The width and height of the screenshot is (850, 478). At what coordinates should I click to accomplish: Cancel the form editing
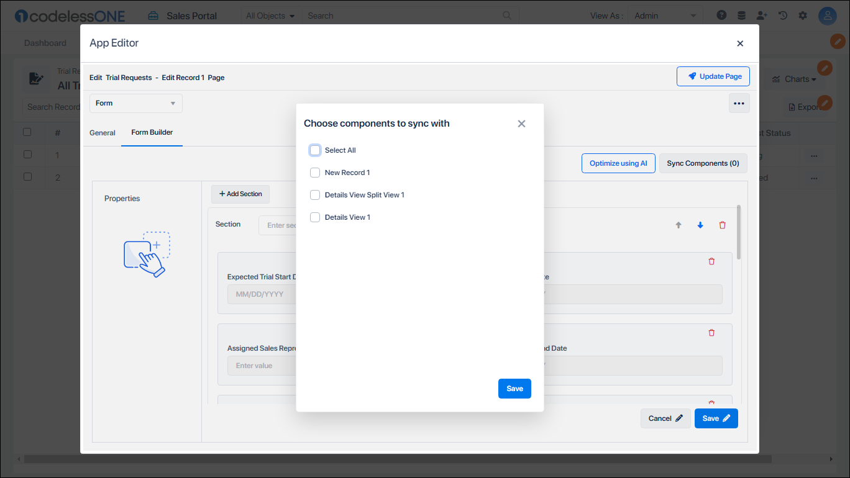(x=665, y=418)
